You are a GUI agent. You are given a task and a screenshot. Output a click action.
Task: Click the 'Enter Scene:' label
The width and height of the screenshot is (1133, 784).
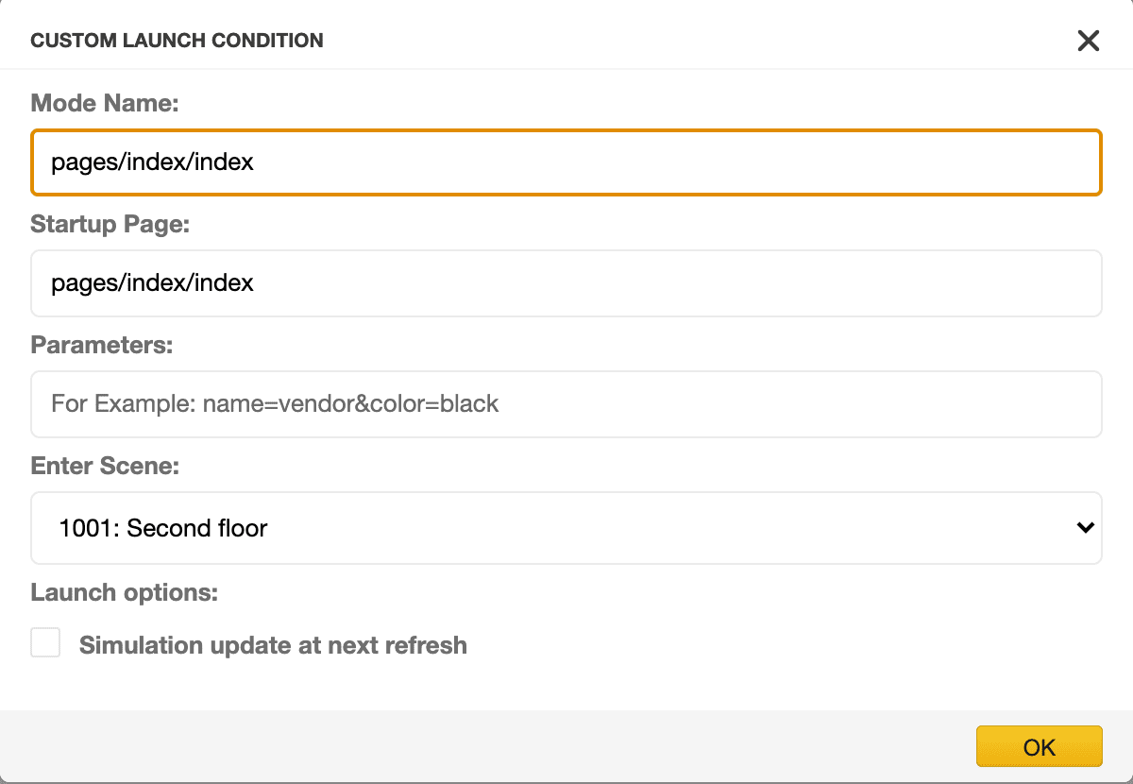pyautogui.click(x=105, y=466)
